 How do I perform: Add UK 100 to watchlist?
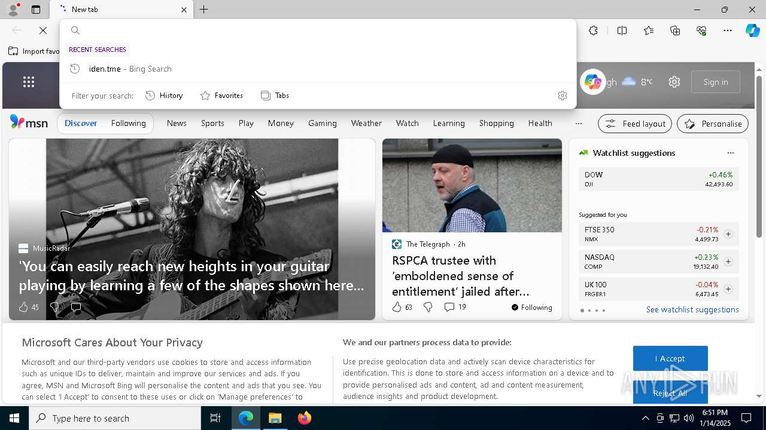tap(728, 289)
